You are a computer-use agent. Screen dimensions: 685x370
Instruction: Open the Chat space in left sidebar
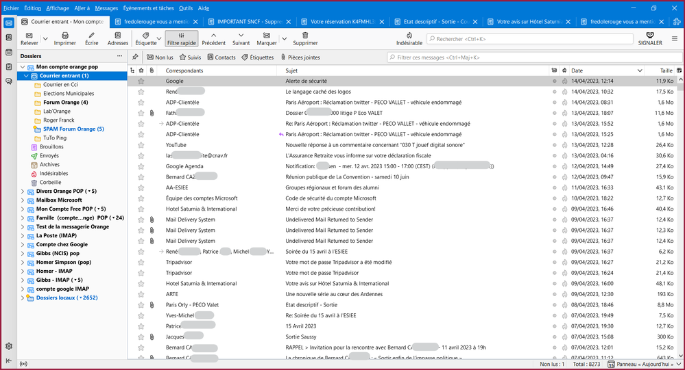pos(8,81)
